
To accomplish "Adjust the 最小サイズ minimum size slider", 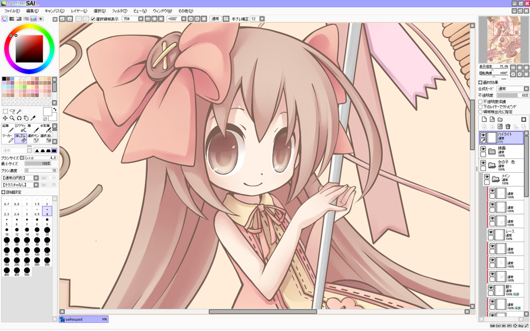I will pyautogui.click(x=37, y=163).
